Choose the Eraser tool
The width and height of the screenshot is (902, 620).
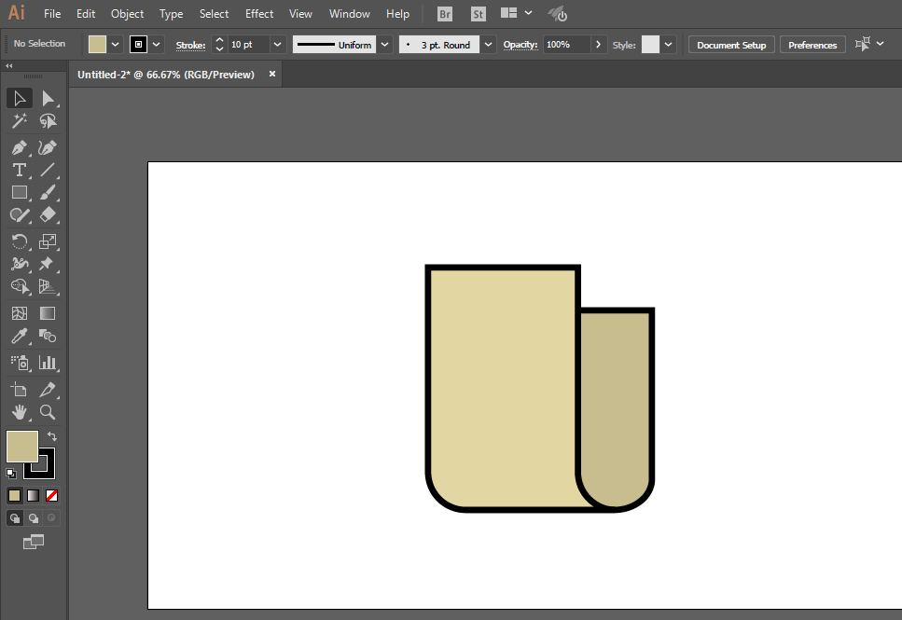click(48, 214)
